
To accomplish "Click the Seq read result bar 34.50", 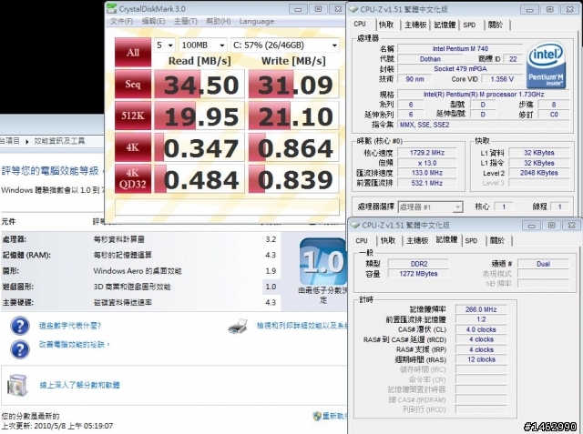I will (199, 85).
